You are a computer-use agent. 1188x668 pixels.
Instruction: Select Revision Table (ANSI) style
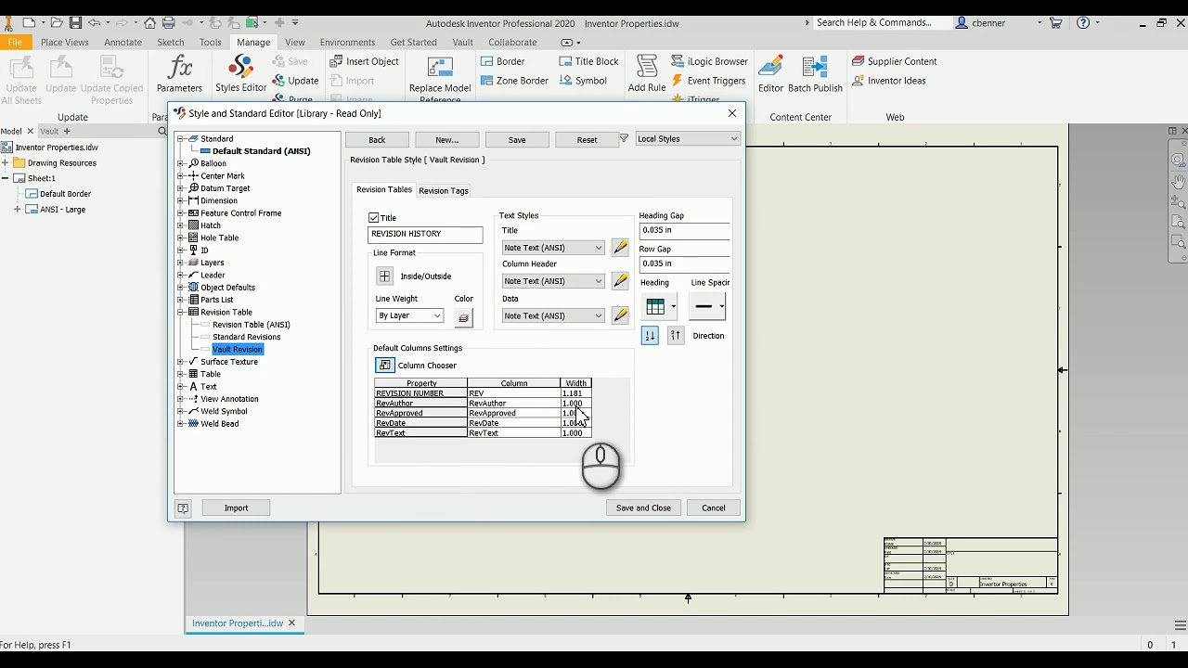point(251,325)
